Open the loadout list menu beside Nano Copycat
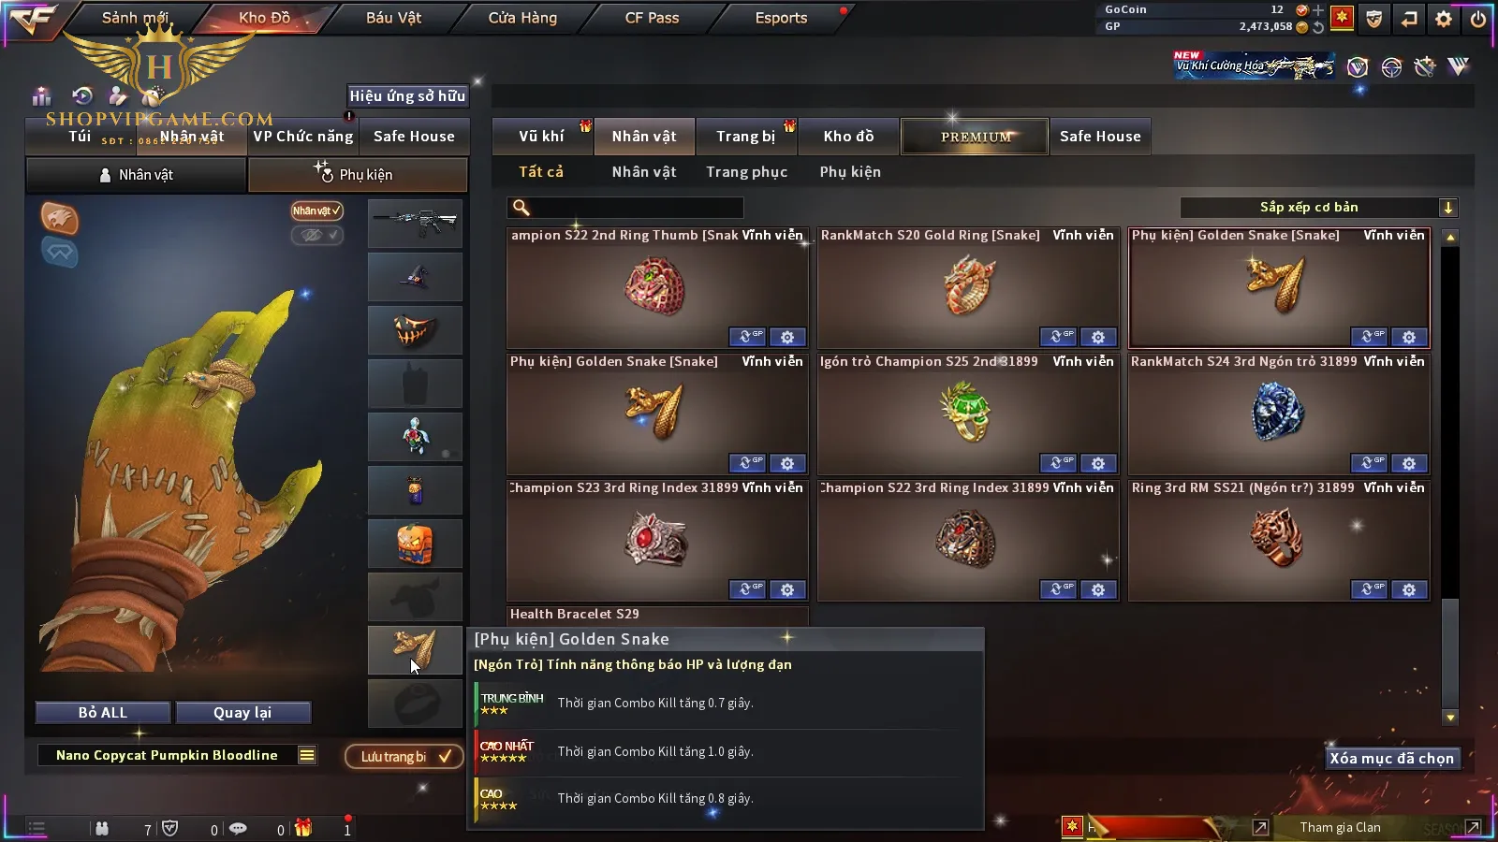 pyautogui.click(x=307, y=755)
